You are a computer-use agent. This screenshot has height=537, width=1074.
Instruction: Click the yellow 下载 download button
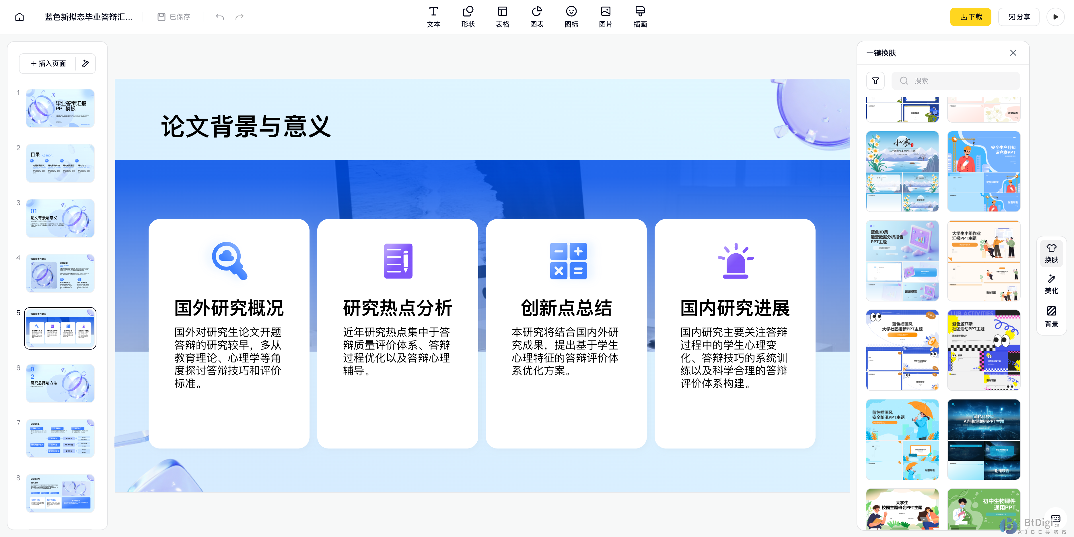[x=970, y=17]
